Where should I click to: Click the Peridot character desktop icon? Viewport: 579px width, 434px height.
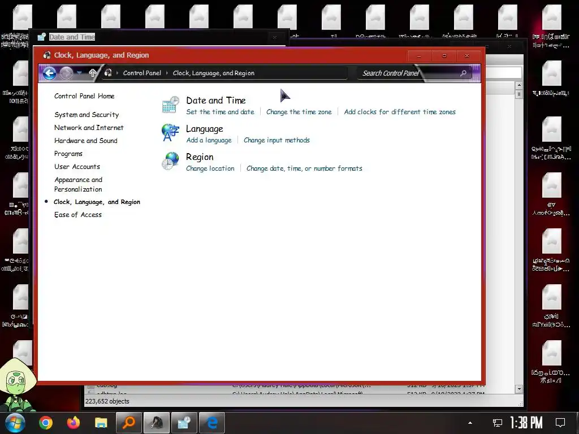[18, 384]
